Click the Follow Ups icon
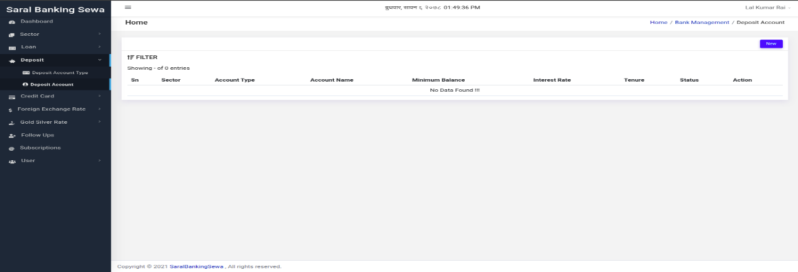This screenshot has width=798, height=272. (x=11, y=136)
